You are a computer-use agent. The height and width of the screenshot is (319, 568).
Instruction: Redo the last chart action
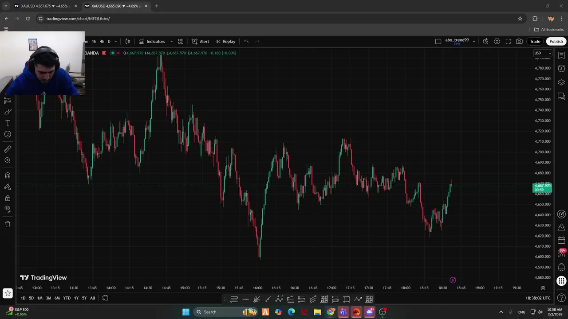point(257,41)
